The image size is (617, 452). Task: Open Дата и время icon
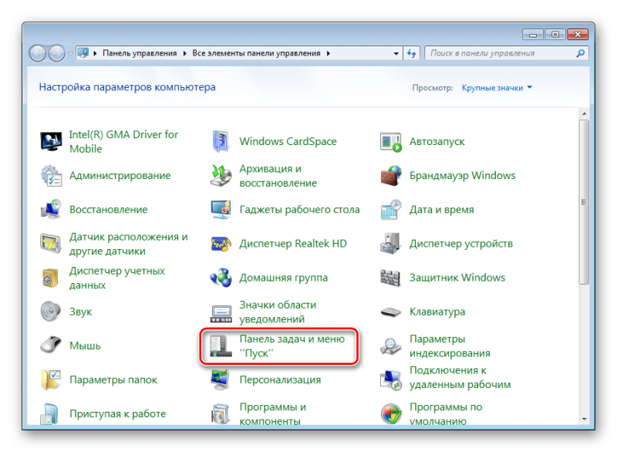391,209
